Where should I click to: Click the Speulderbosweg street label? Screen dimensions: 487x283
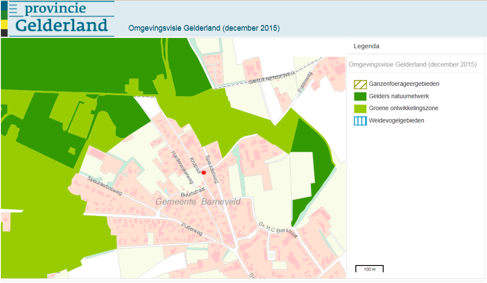[x=104, y=186]
